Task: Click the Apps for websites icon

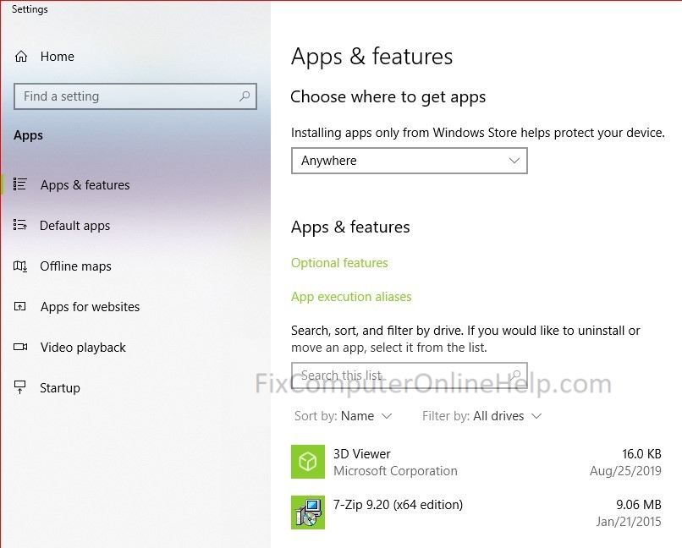Action: 20,306
